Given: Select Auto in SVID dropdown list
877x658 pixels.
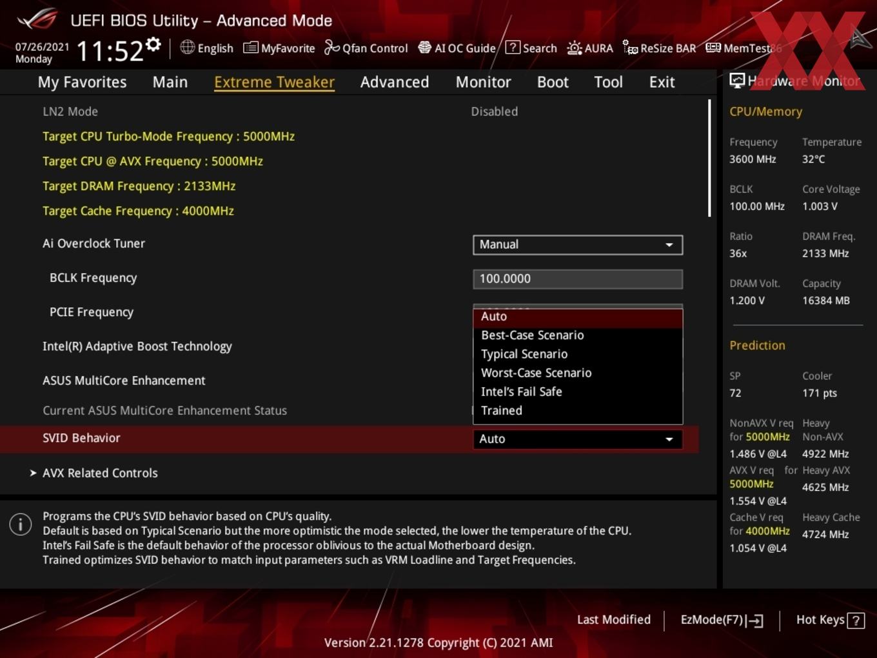Looking at the screenshot, I should tap(578, 317).
